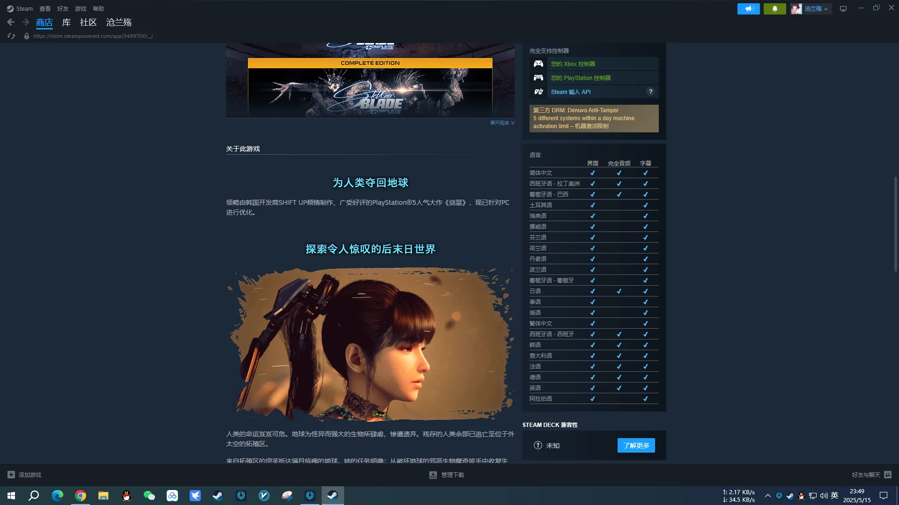Open the volume control in the tray
The height and width of the screenshot is (505, 899).
tap(824, 496)
